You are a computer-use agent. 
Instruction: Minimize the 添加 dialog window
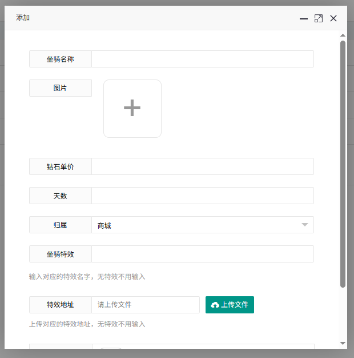(304, 18)
